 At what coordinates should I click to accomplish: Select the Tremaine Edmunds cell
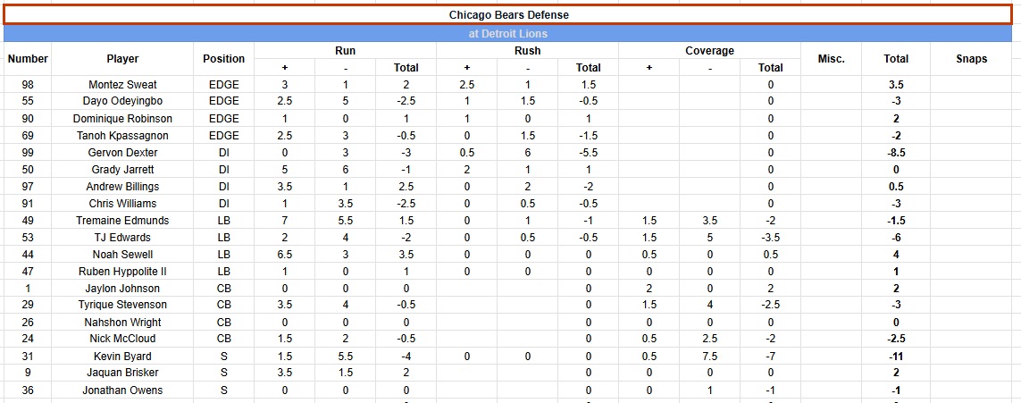(122, 221)
